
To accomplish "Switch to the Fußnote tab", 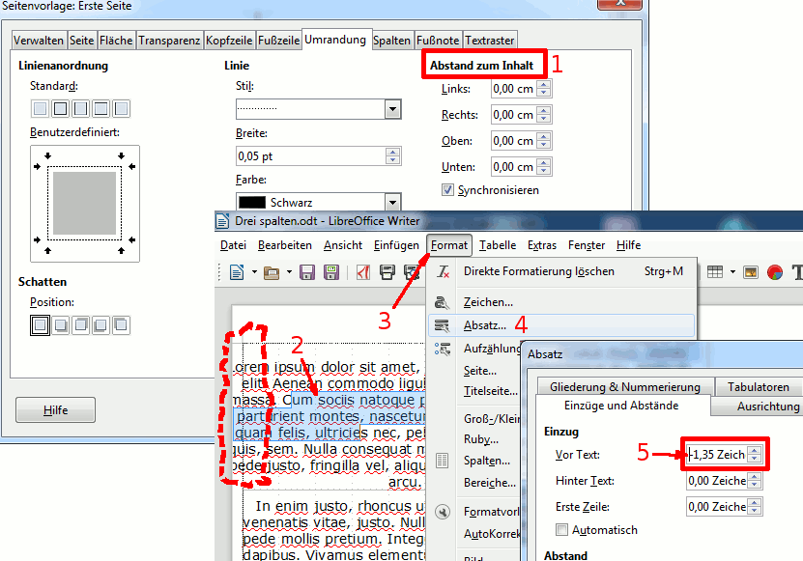I will pos(438,41).
